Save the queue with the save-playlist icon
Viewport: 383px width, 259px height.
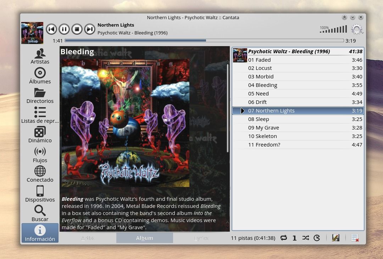[x=335, y=238]
